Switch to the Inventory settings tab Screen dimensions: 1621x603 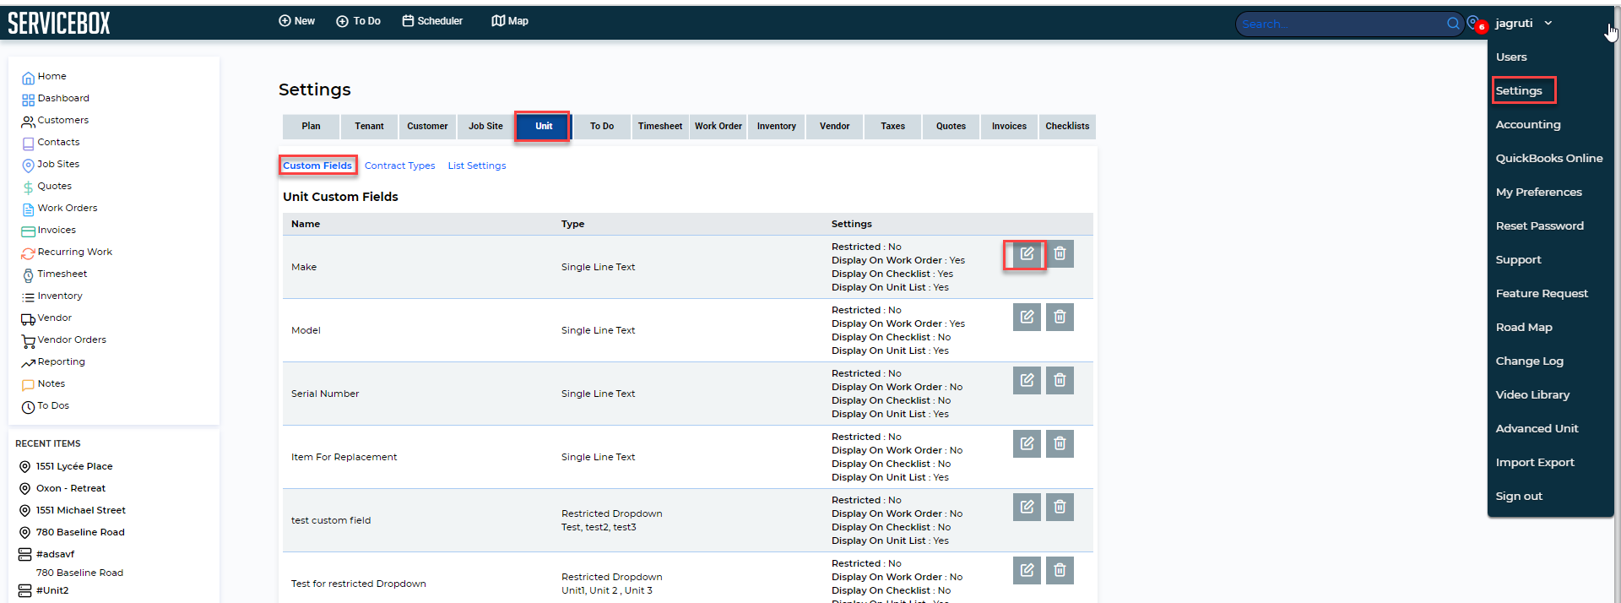click(x=777, y=127)
